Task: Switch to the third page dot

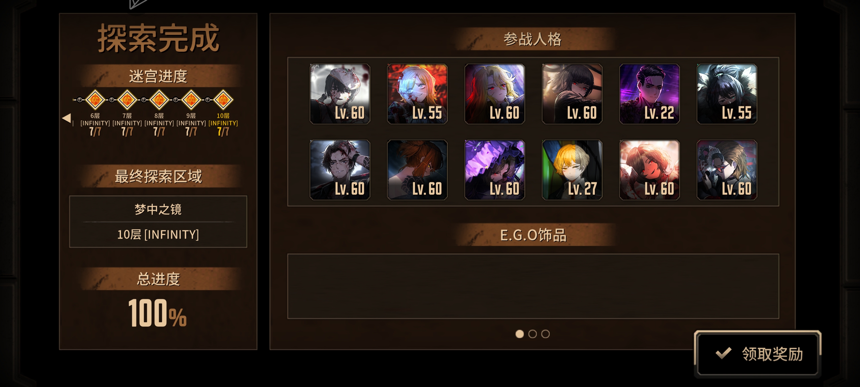Action: (545, 334)
